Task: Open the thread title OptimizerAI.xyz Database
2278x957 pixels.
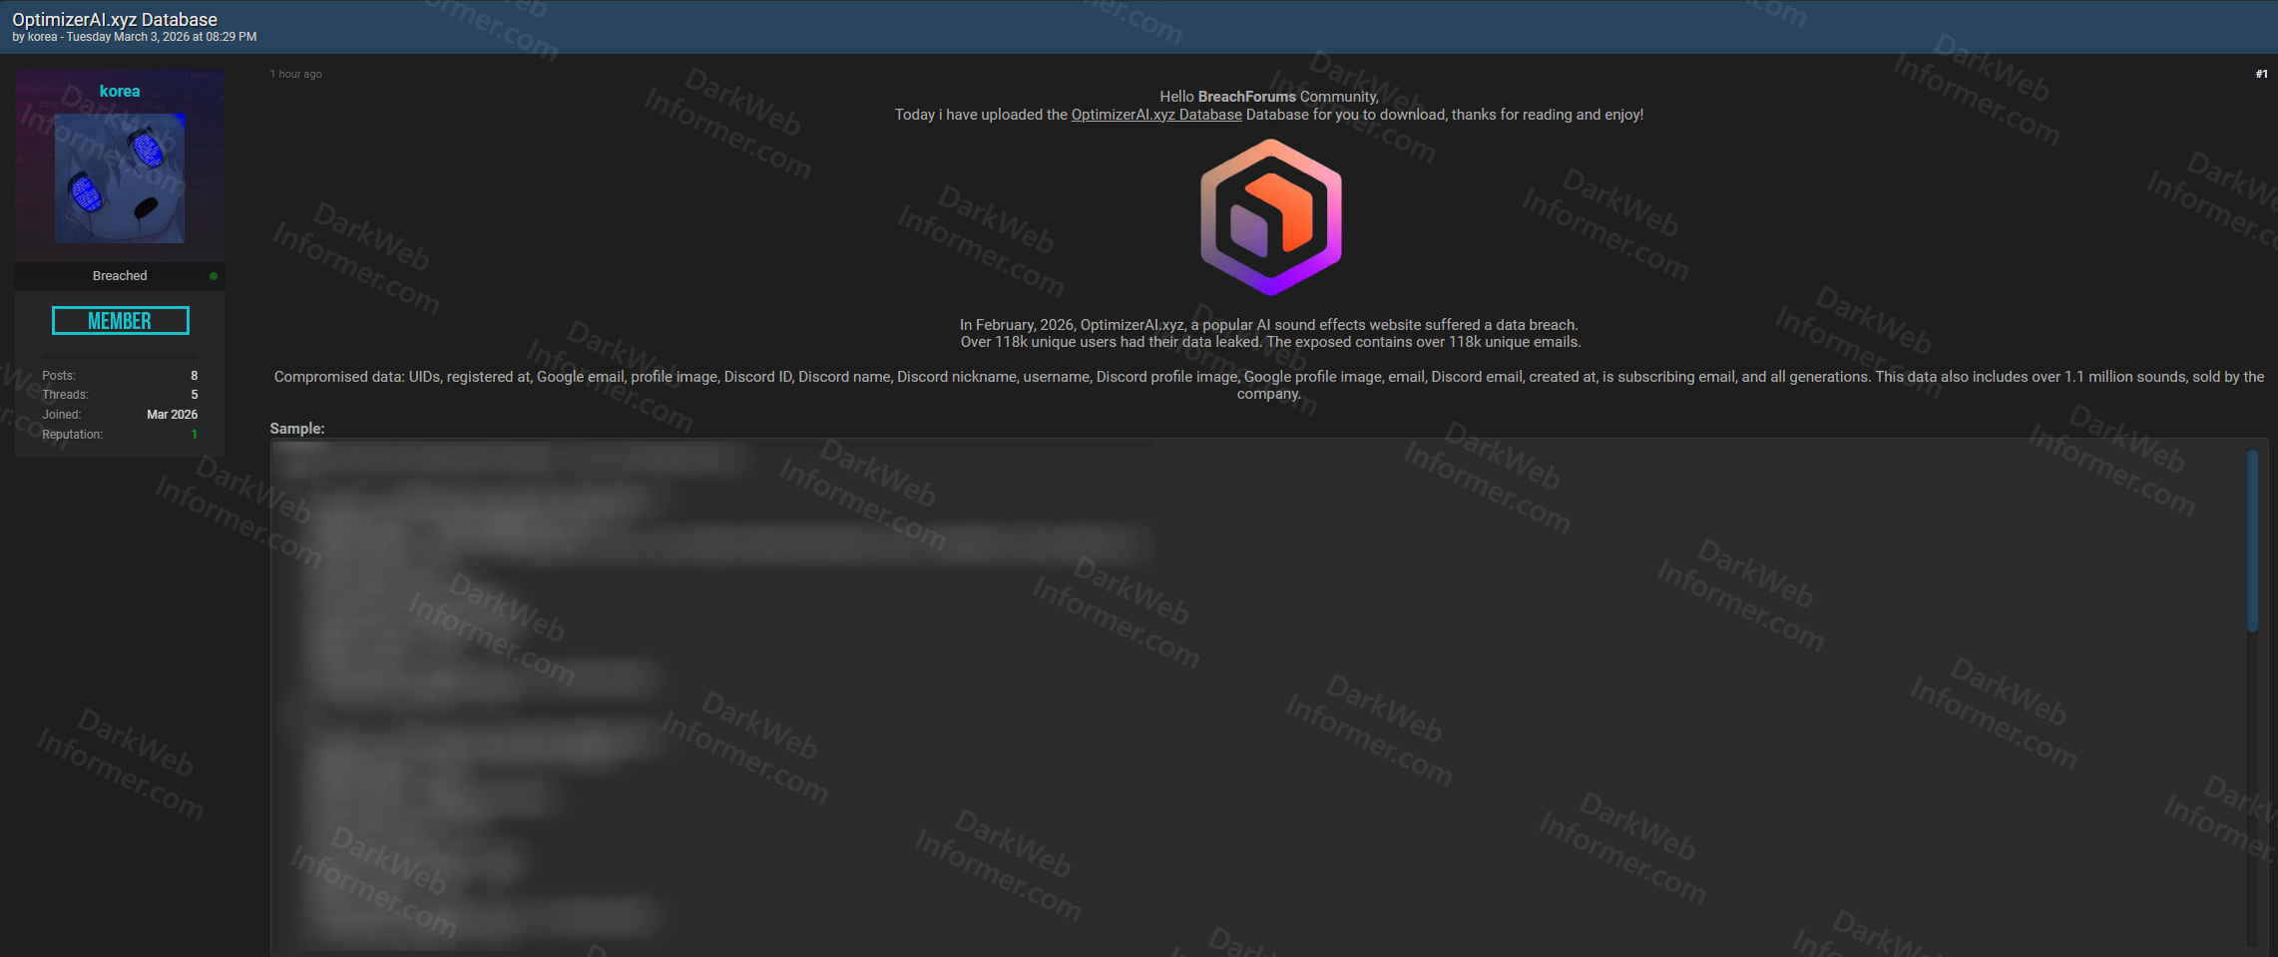Action: 116,19
